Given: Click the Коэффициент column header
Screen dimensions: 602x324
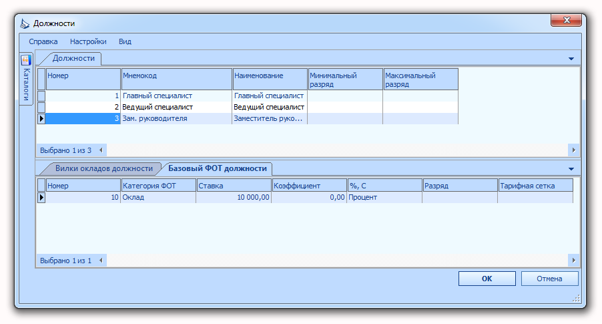Looking at the screenshot, I should point(309,186).
